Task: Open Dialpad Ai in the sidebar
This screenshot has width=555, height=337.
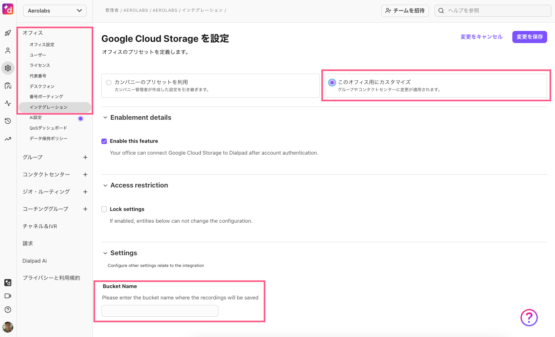Action: 34,261
